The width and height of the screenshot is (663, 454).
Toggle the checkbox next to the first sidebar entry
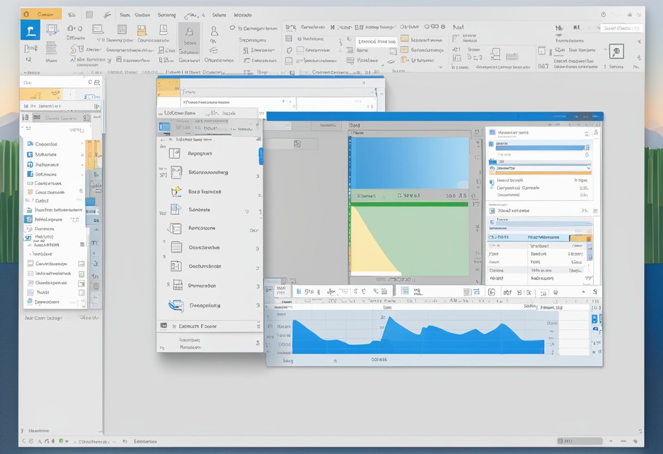[x=82, y=144]
